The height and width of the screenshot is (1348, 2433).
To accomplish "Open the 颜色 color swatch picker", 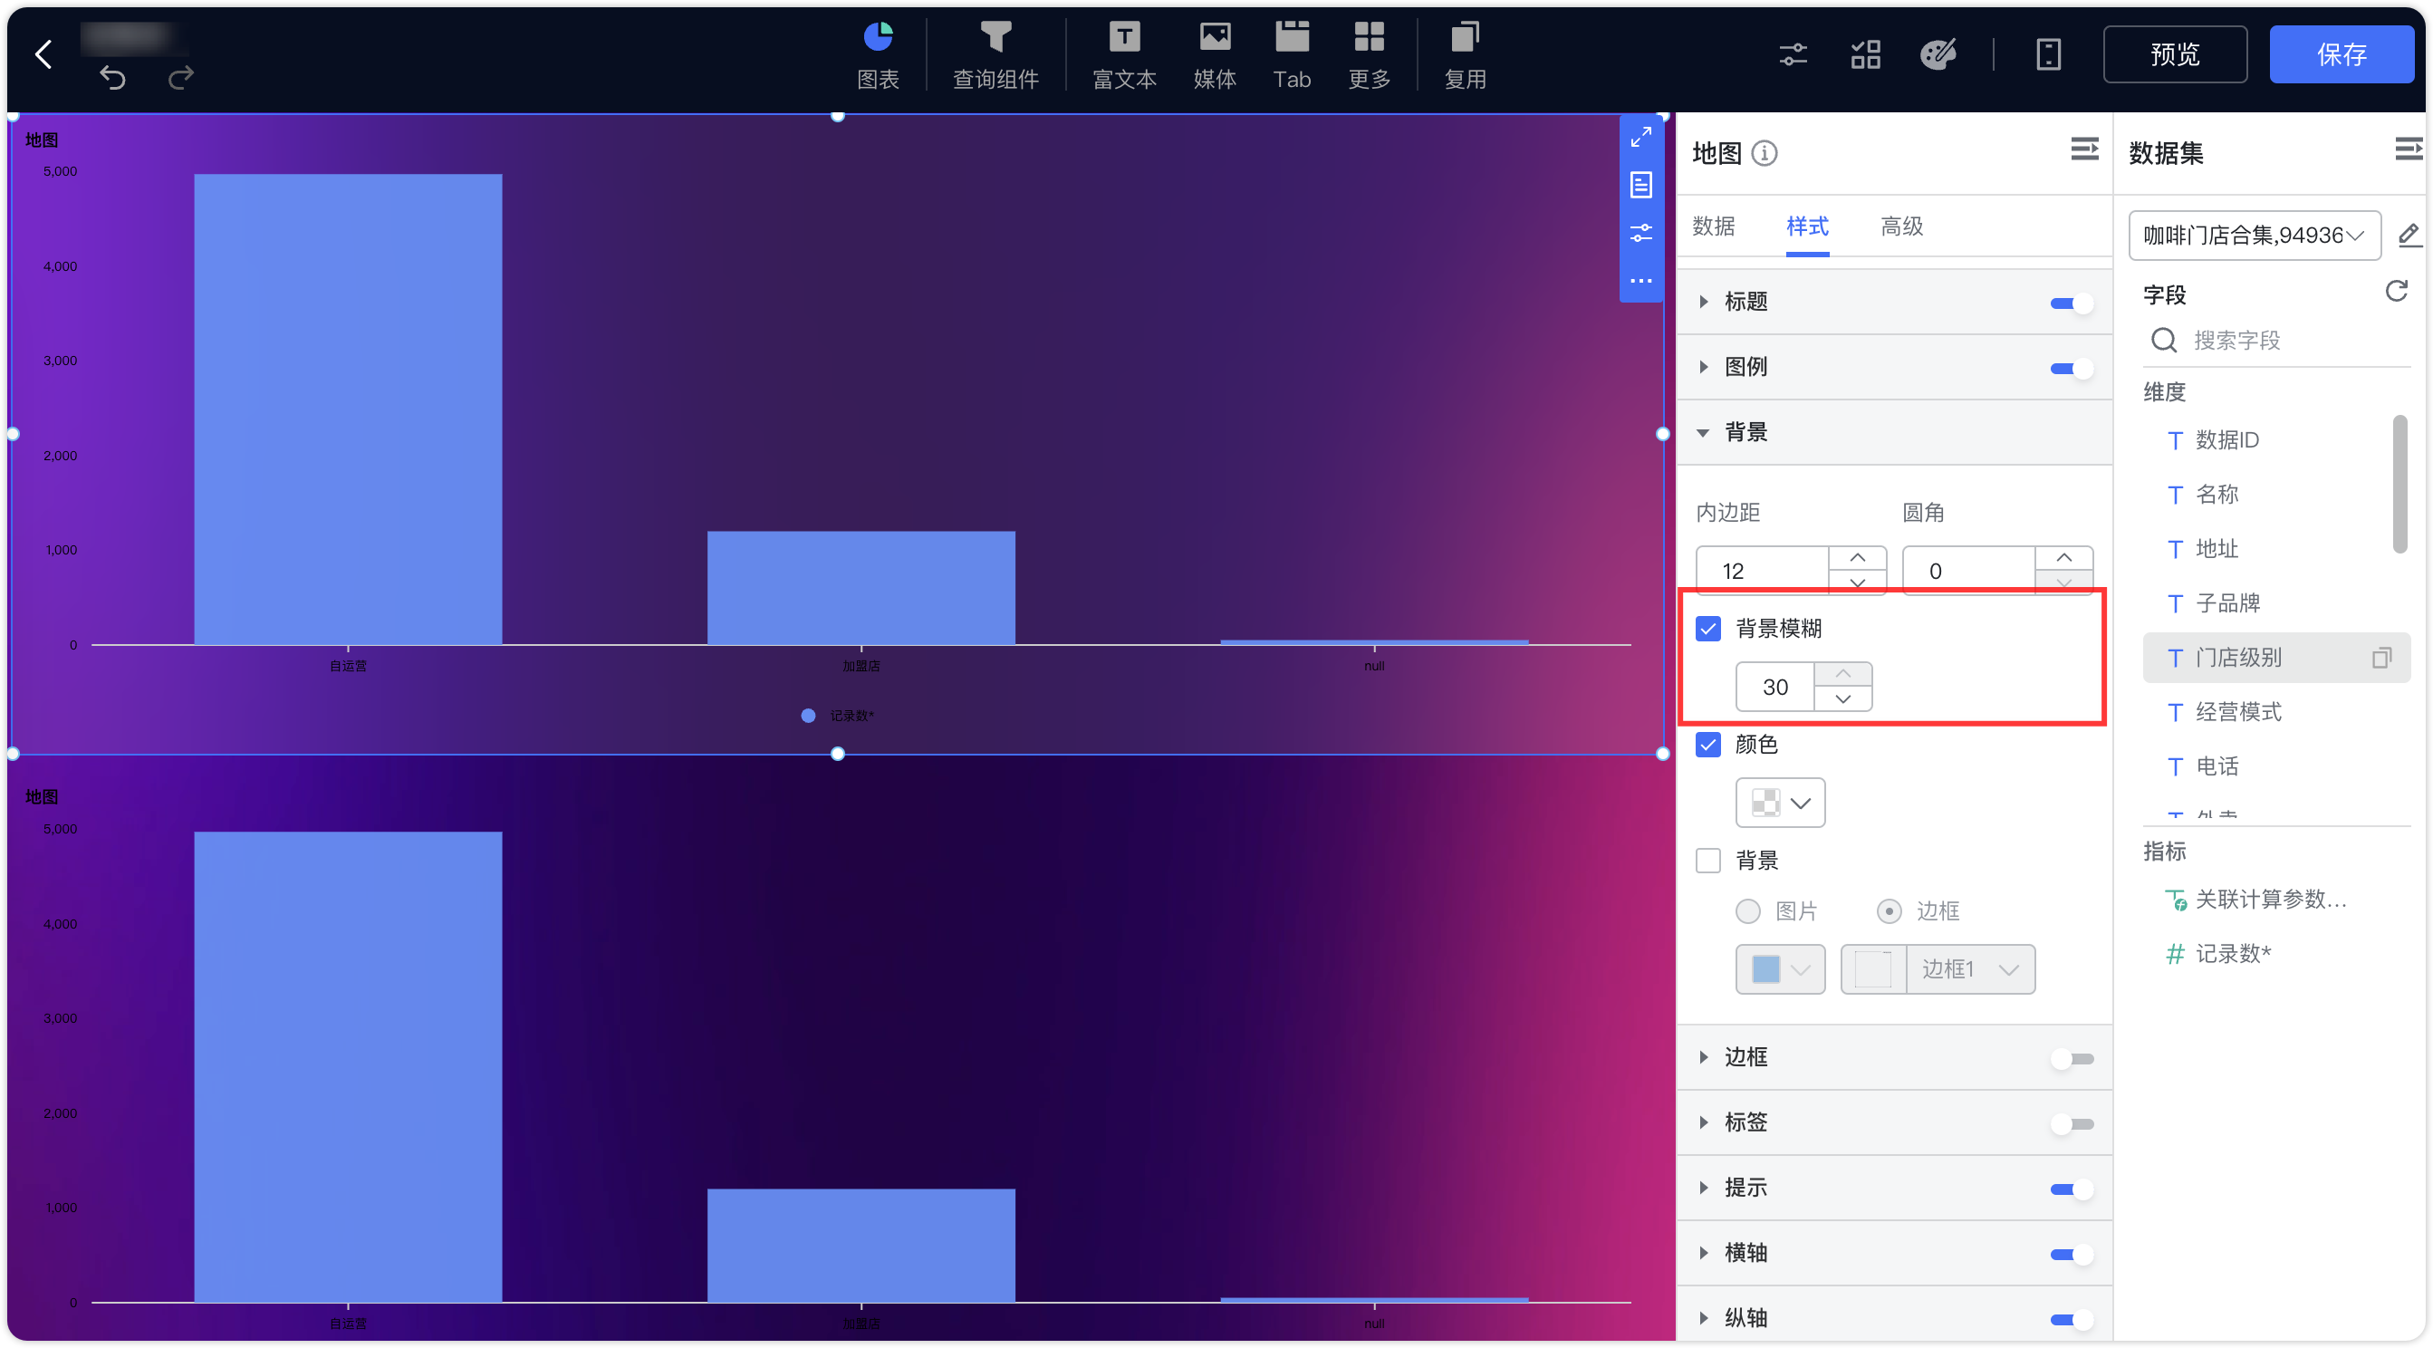I will 1779,803.
